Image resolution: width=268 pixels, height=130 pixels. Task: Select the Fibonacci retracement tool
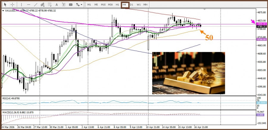coord(50,4)
